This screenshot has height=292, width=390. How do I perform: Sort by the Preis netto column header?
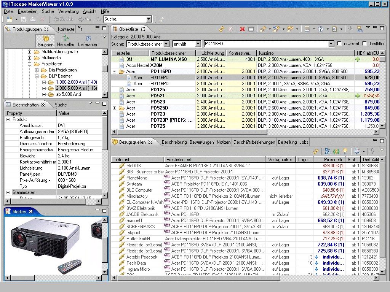329,160
